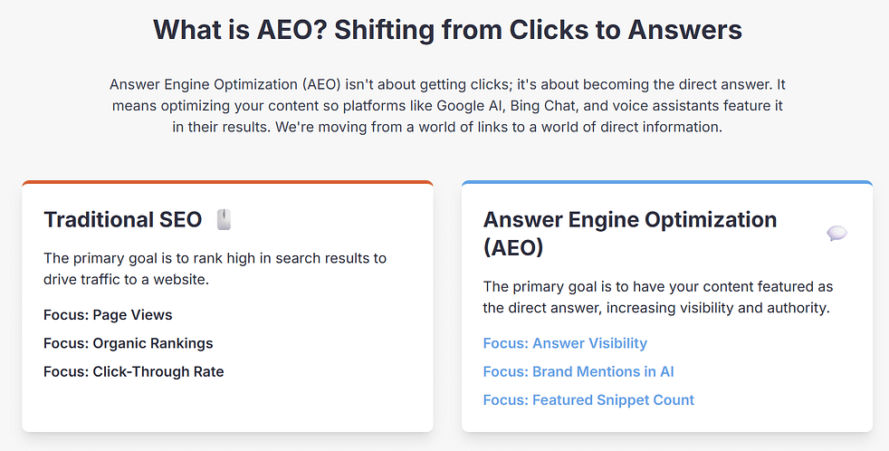Click the main heading What is AEO?
Viewport: 889px width, 451px height.
(x=447, y=30)
